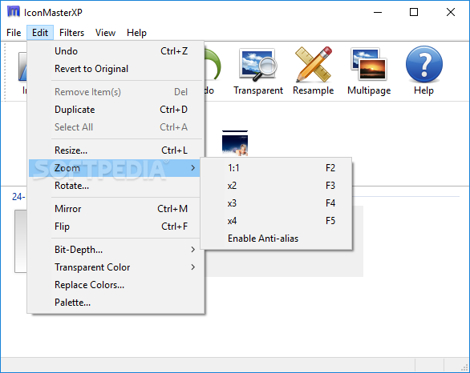Open the View menu
The image size is (470, 373).
pos(105,33)
